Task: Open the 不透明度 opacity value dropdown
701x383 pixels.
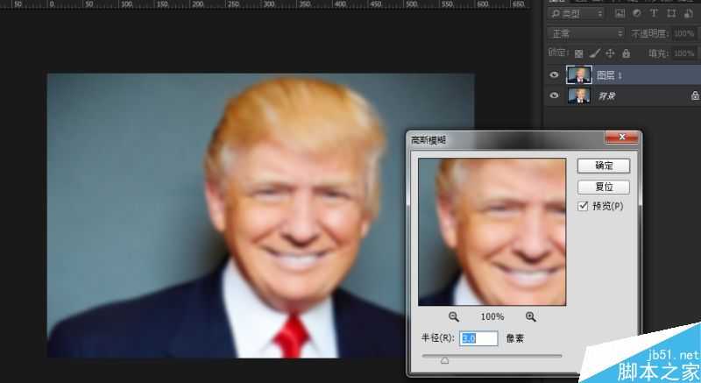Action: coord(683,33)
